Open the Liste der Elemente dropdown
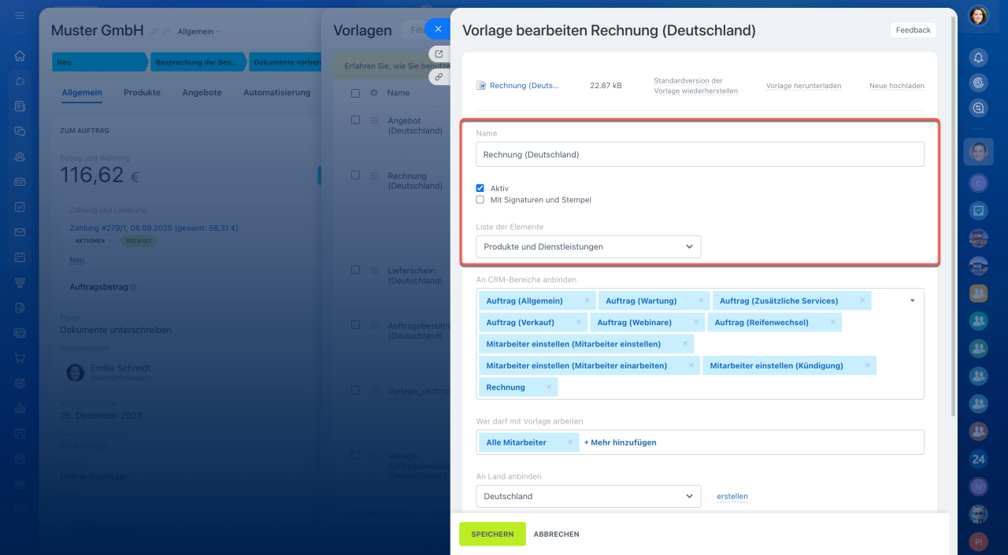 [x=587, y=246]
